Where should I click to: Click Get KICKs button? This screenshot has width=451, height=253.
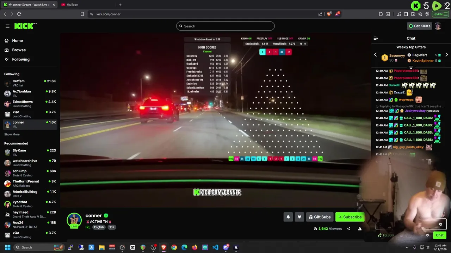coord(419,26)
